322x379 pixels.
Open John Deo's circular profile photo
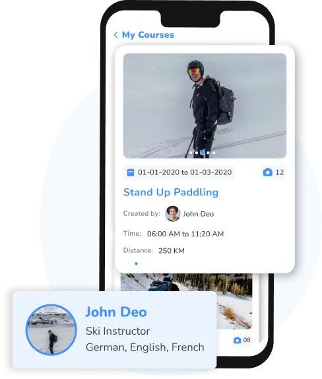51,329
